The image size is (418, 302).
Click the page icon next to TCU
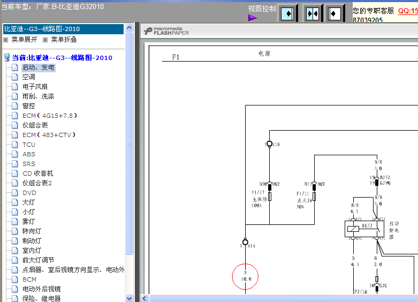pos(15,145)
